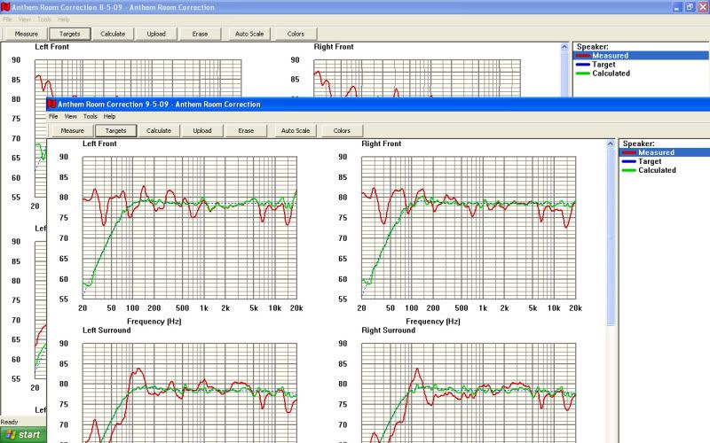Image resolution: width=710 pixels, height=443 pixels.
Task: Open Colors in the front window toolbar
Action: 342,130
